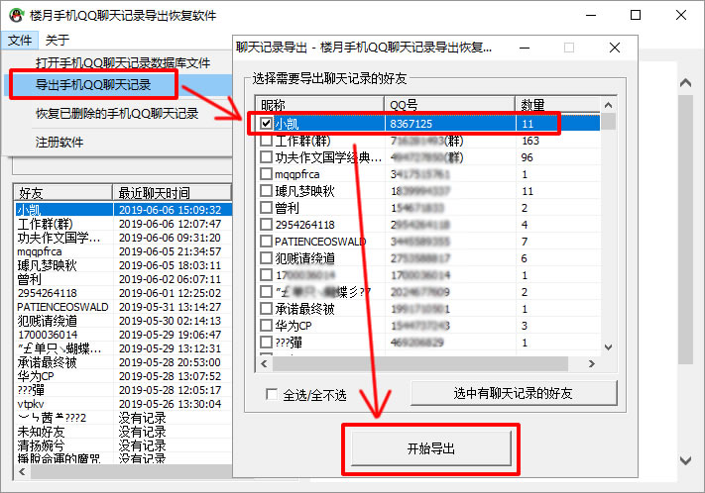The height and width of the screenshot is (493, 705).
Task: Choose 打开手机QQ聊天记录数据库文件 menu entry
Action: [x=123, y=62]
